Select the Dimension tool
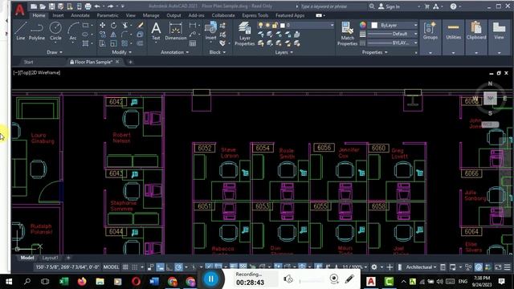The image size is (514, 289). click(x=176, y=31)
